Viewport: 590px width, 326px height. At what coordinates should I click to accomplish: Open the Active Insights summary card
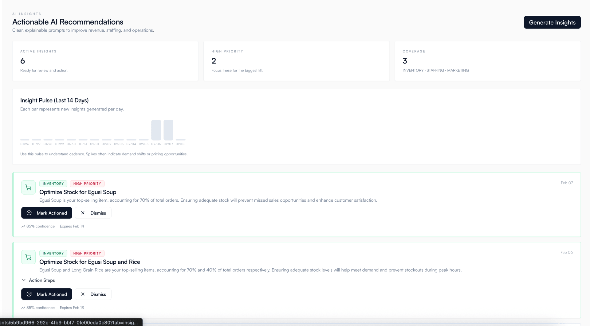point(105,61)
